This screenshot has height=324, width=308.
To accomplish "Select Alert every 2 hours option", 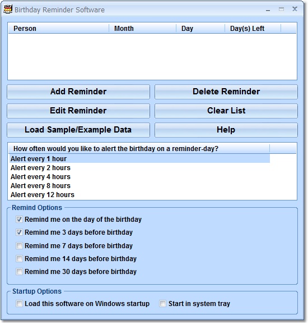I will (x=139, y=168).
